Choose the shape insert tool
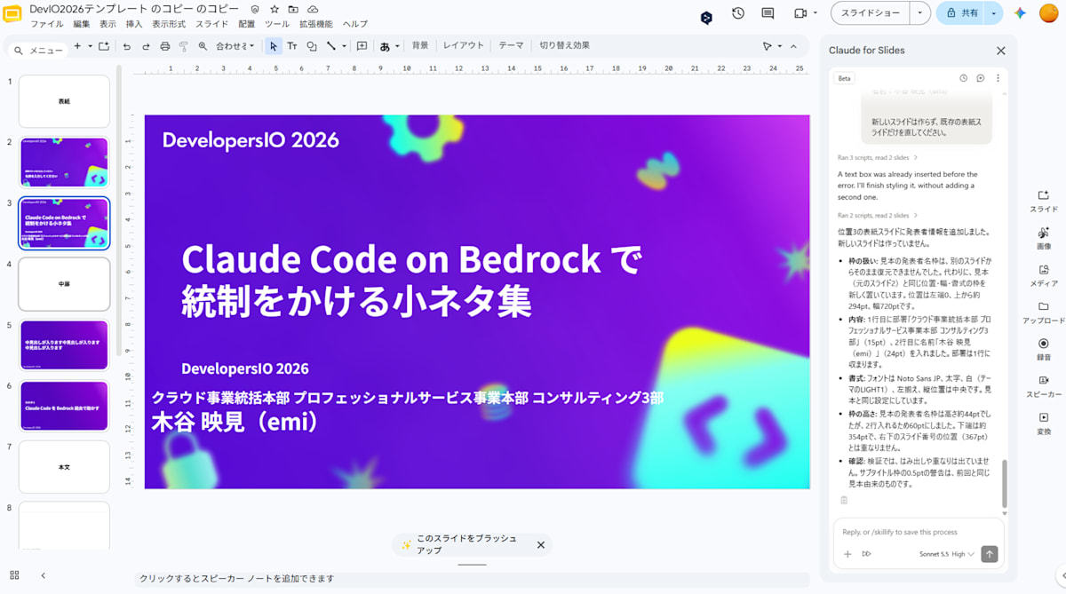Image resolution: width=1066 pixels, height=594 pixels. 311,46
